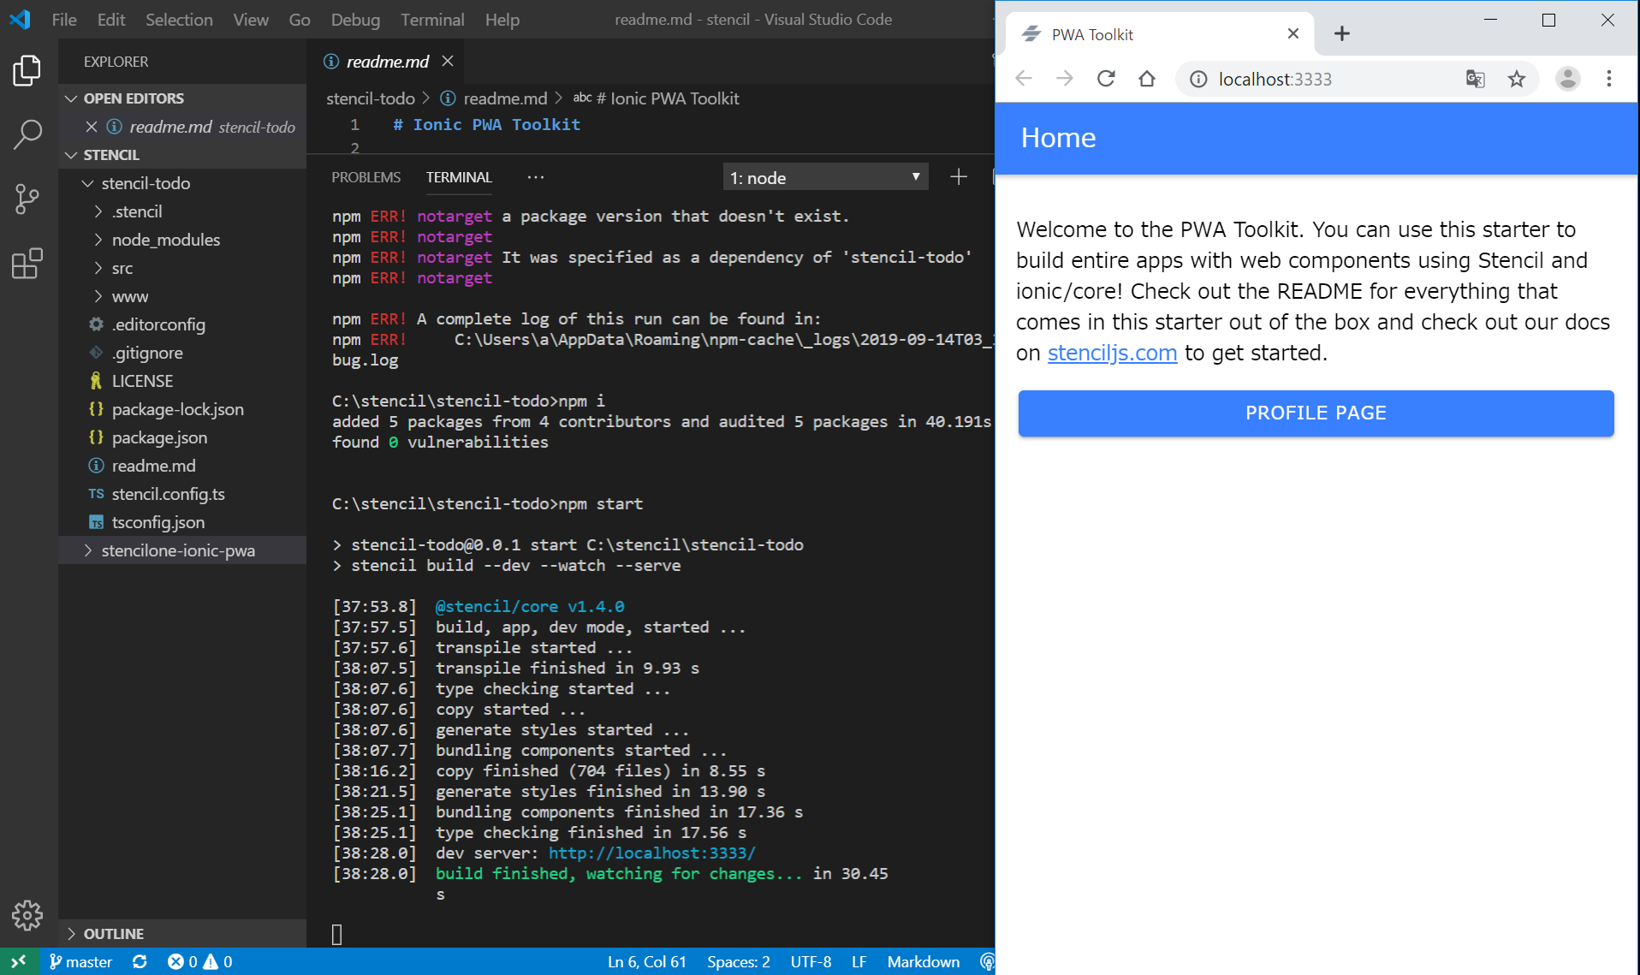Open the terminal selector dropdown
This screenshot has height=975, width=1640.
[824, 177]
